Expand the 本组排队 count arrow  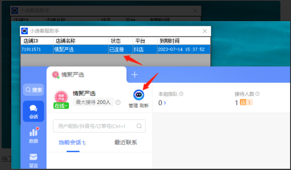[x=165, y=103]
